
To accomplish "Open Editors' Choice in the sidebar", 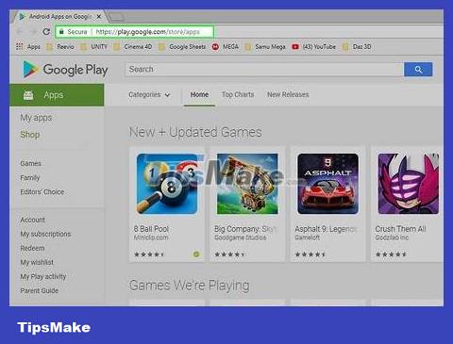I will (x=42, y=192).
